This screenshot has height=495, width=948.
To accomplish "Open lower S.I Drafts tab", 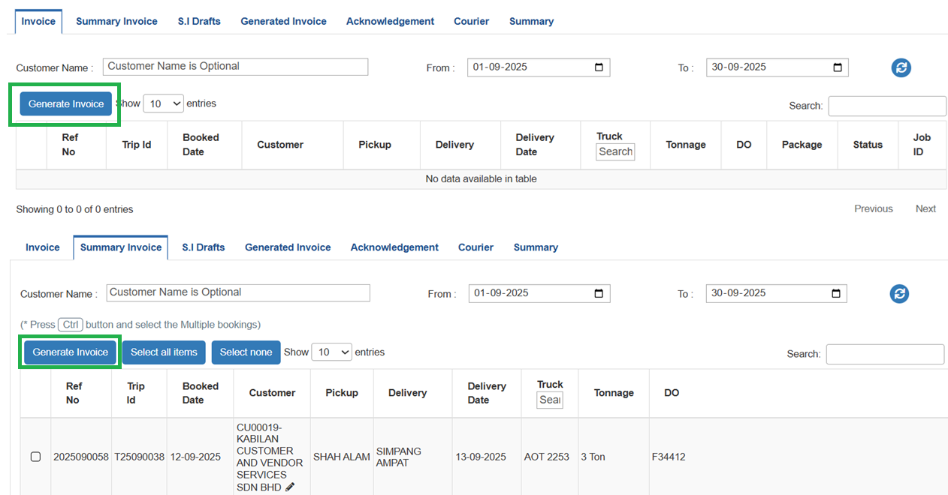I will click(x=204, y=247).
